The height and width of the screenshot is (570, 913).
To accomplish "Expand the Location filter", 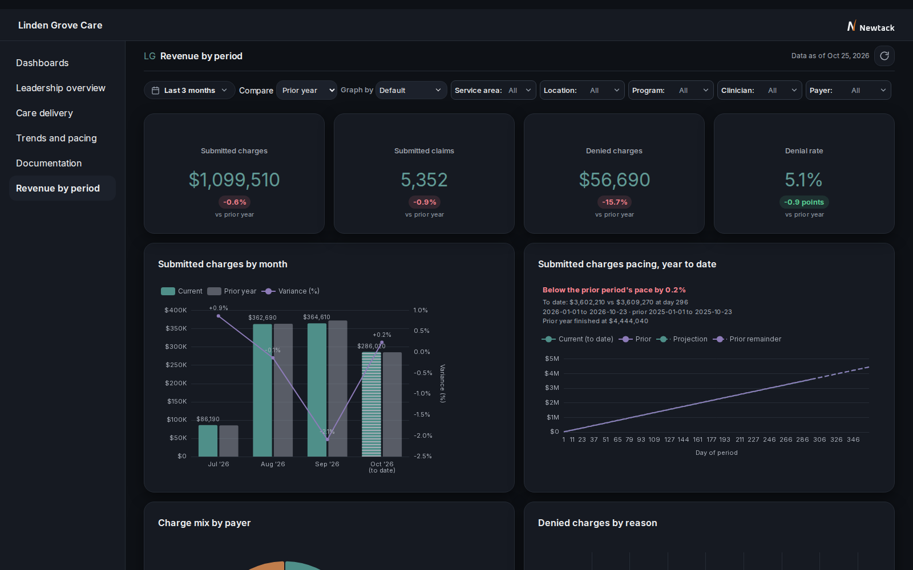I will (x=582, y=90).
